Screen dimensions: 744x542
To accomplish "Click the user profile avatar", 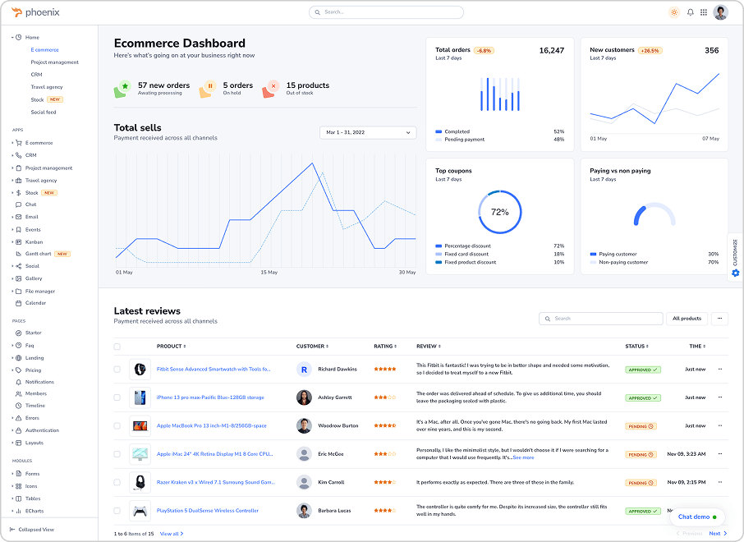I will tap(721, 12).
